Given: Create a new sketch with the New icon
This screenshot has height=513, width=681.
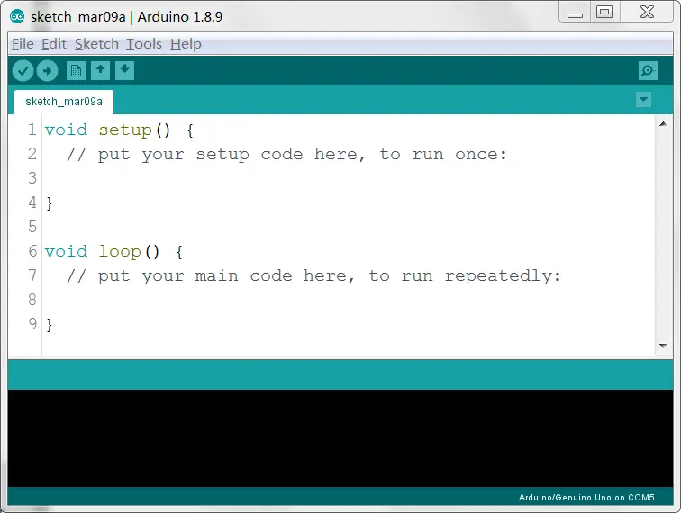Looking at the screenshot, I should (x=76, y=71).
